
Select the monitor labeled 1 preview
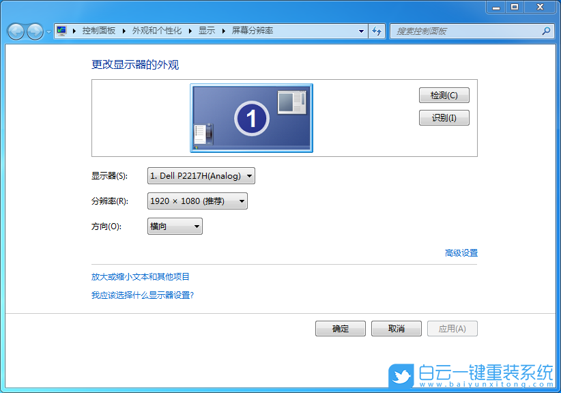click(x=251, y=117)
